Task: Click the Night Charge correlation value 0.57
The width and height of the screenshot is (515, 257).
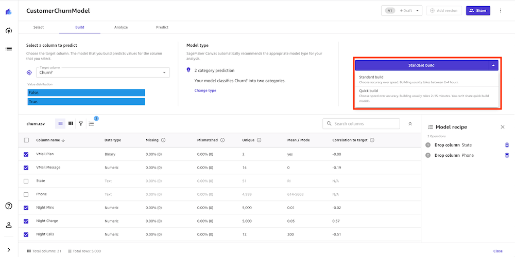Action: coord(336,221)
